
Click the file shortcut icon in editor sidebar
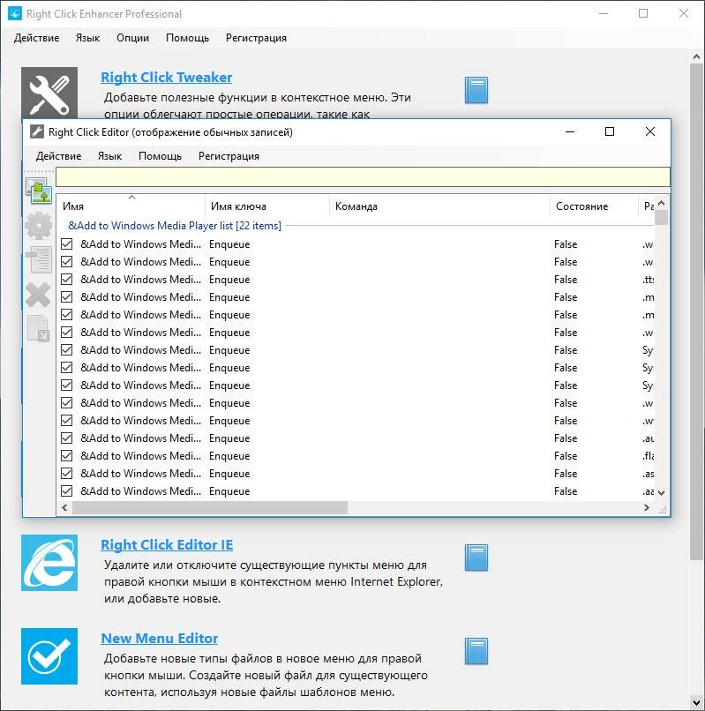(39, 328)
